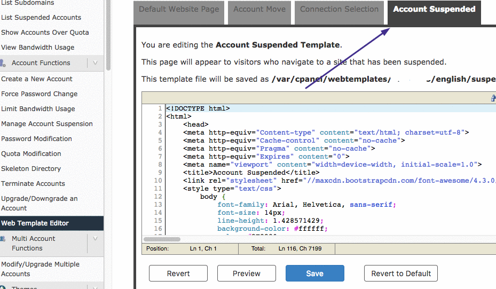Screen dimensions: 496x289
Task: Open the Account Move tab
Action: [259, 10]
